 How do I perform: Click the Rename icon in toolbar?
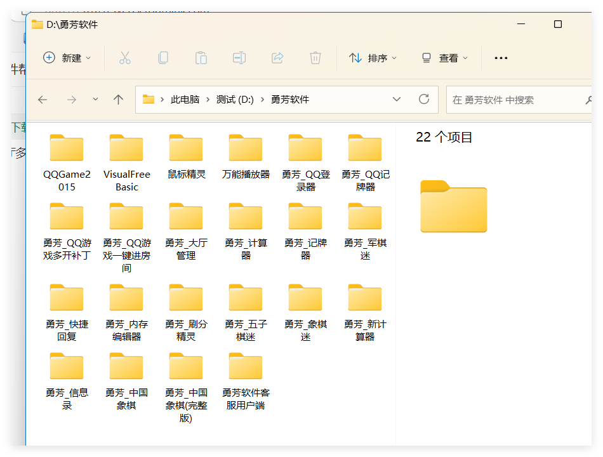click(239, 58)
